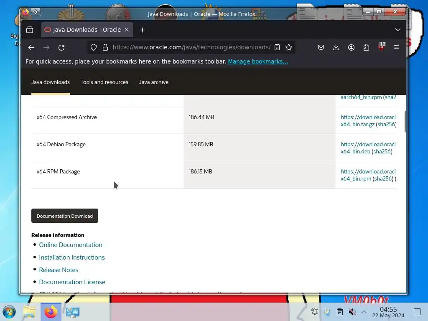Open the Pocket save icon
The height and width of the screenshot is (321, 428).
point(321,48)
